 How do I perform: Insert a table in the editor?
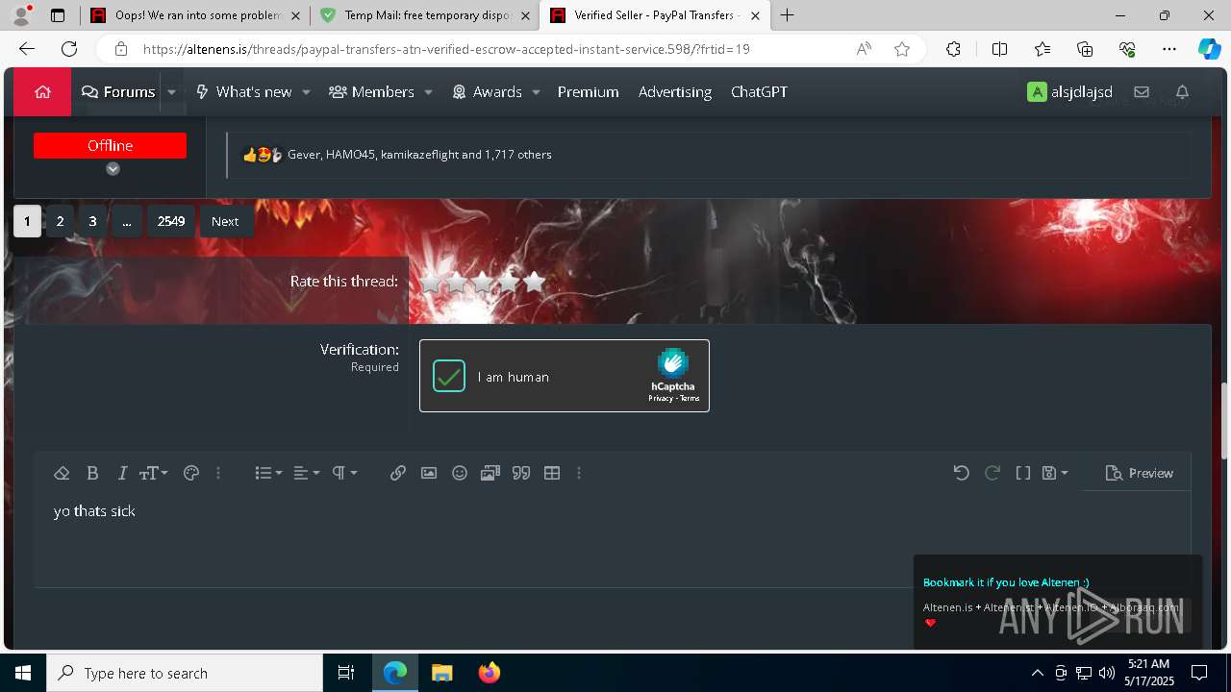pyautogui.click(x=552, y=473)
